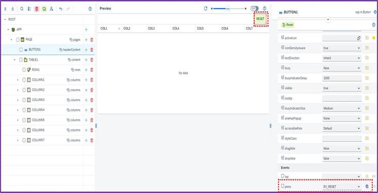
Task: Click binding icon for the visible property
Action: coord(367,88)
